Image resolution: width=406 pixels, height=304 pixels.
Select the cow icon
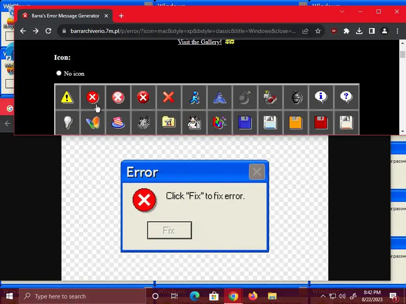click(194, 123)
